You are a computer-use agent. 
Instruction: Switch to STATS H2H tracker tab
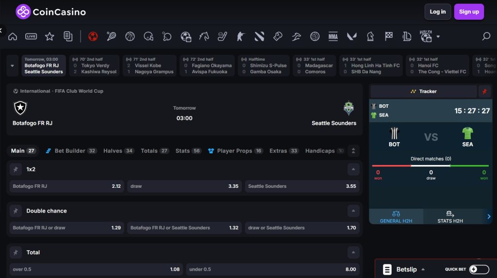pyautogui.click(x=450, y=217)
